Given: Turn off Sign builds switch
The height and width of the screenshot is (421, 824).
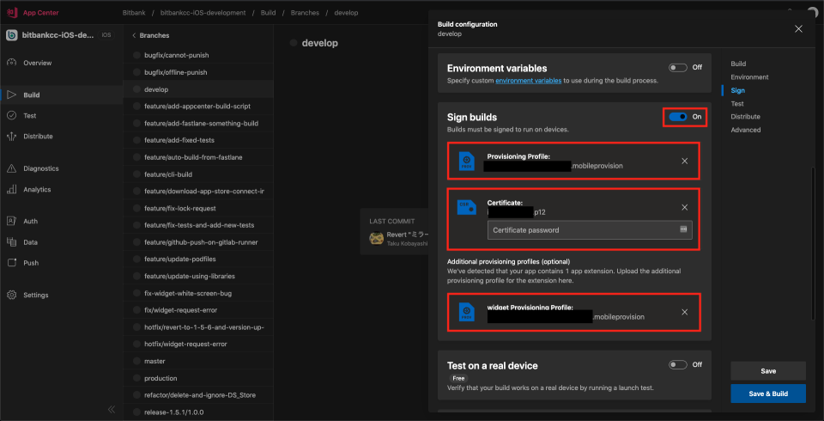Looking at the screenshot, I should (678, 117).
